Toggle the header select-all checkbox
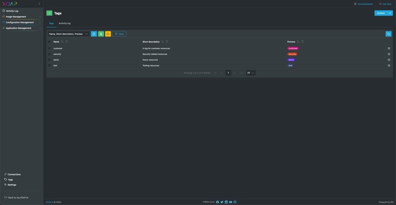The width and height of the screenshot is (396, 205). click(49, 42)
